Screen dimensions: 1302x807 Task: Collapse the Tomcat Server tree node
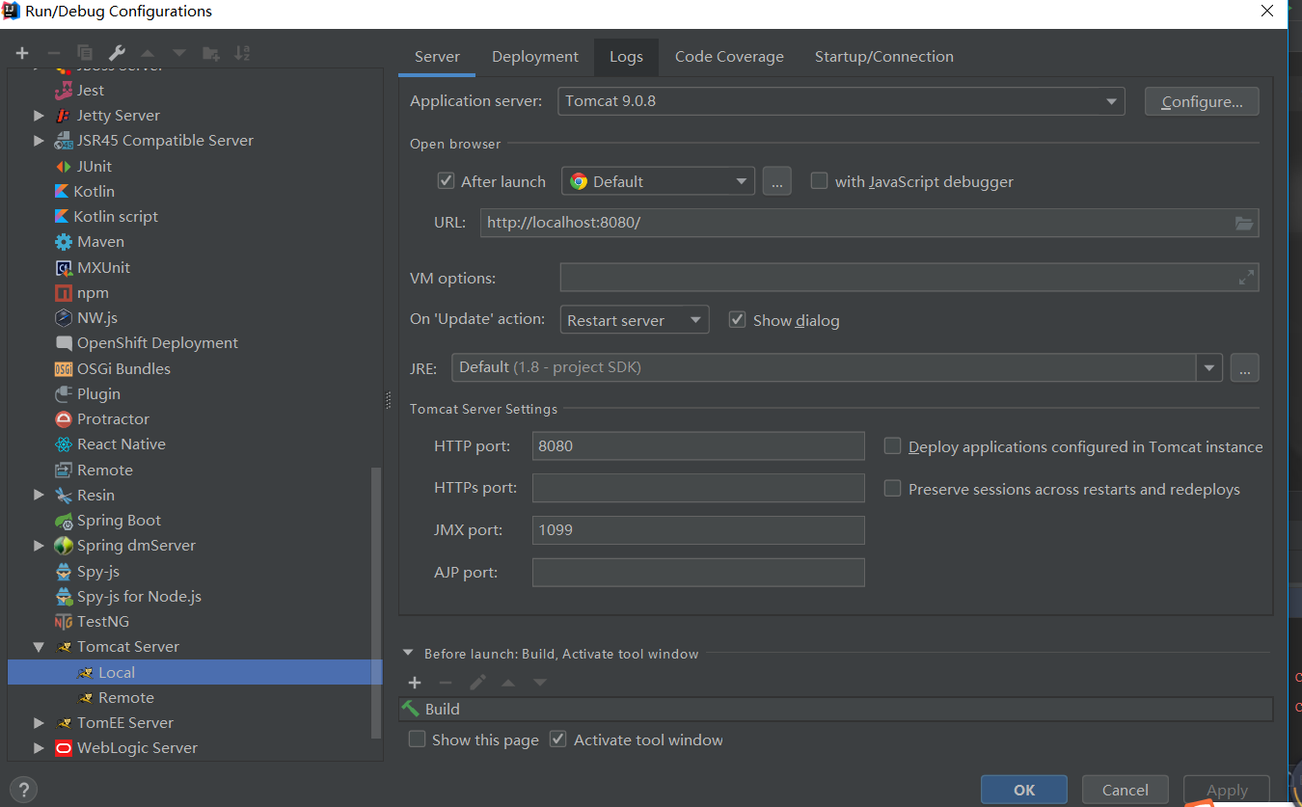point(39,647)
